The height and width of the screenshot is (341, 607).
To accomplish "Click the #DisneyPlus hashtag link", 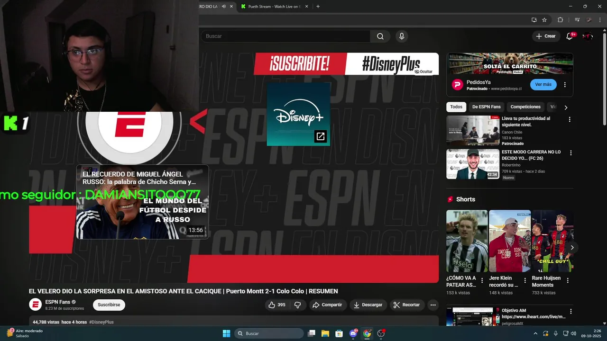I will click(x=101, y=322).
